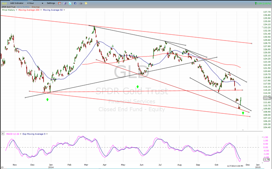Open the Settings menu
Screen dimensions: 272x169
coord(51,3)
